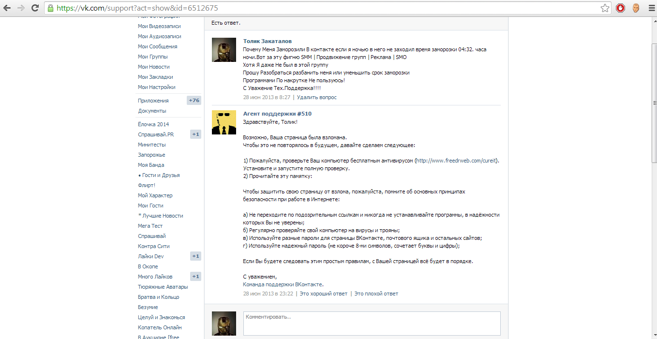Open the Запорожье sidebar link
657x339 pixels.
(151, 155)
